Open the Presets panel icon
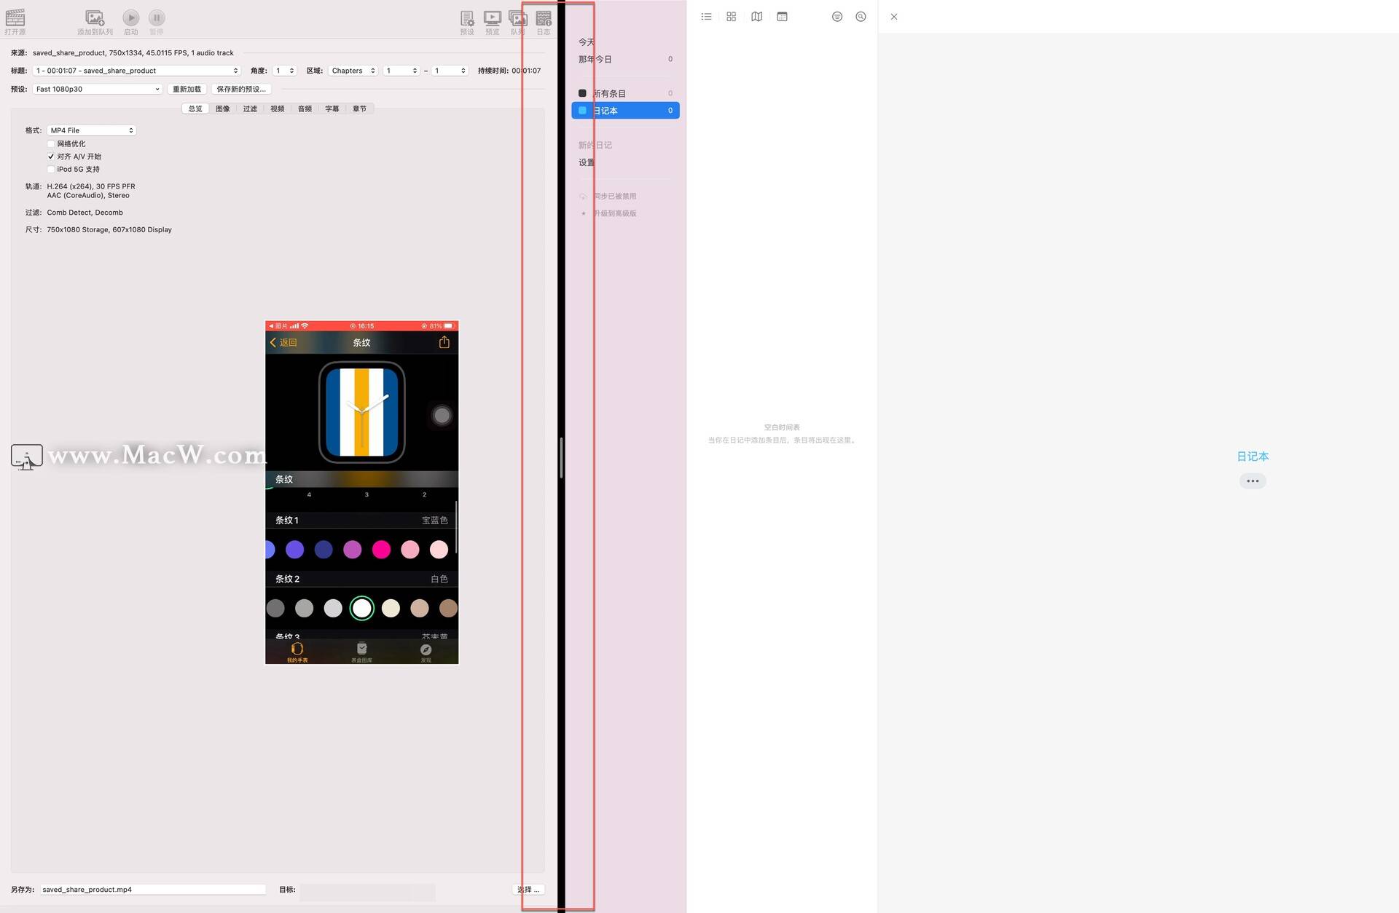The width and height of the screenshot is (1399, 913). point(467,18)
